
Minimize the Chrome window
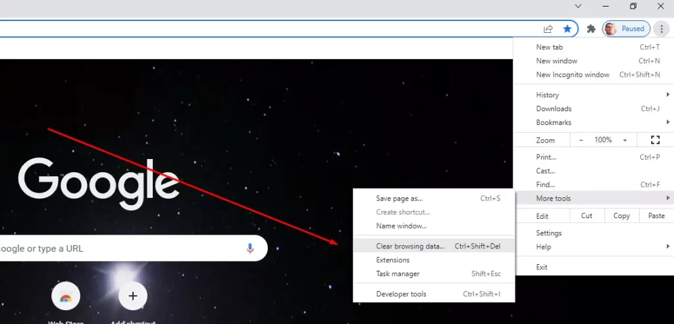coord(606,6)
